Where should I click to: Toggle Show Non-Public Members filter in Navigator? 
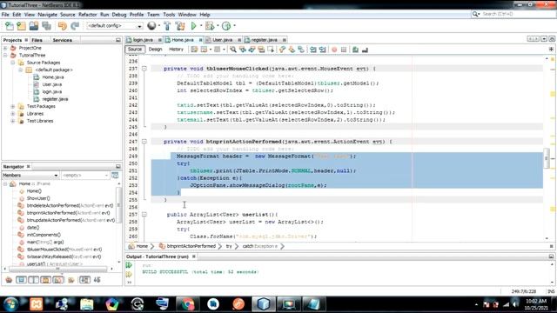[45, 280]
